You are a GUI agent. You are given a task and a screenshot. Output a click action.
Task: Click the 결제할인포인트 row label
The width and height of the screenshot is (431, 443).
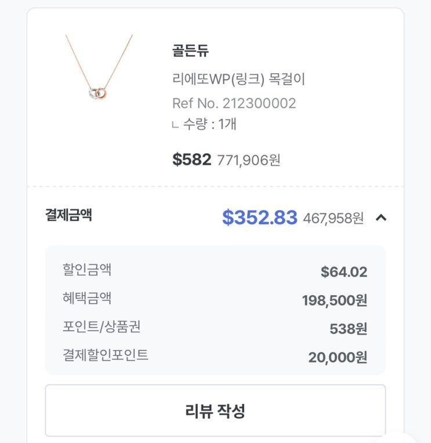106,355
